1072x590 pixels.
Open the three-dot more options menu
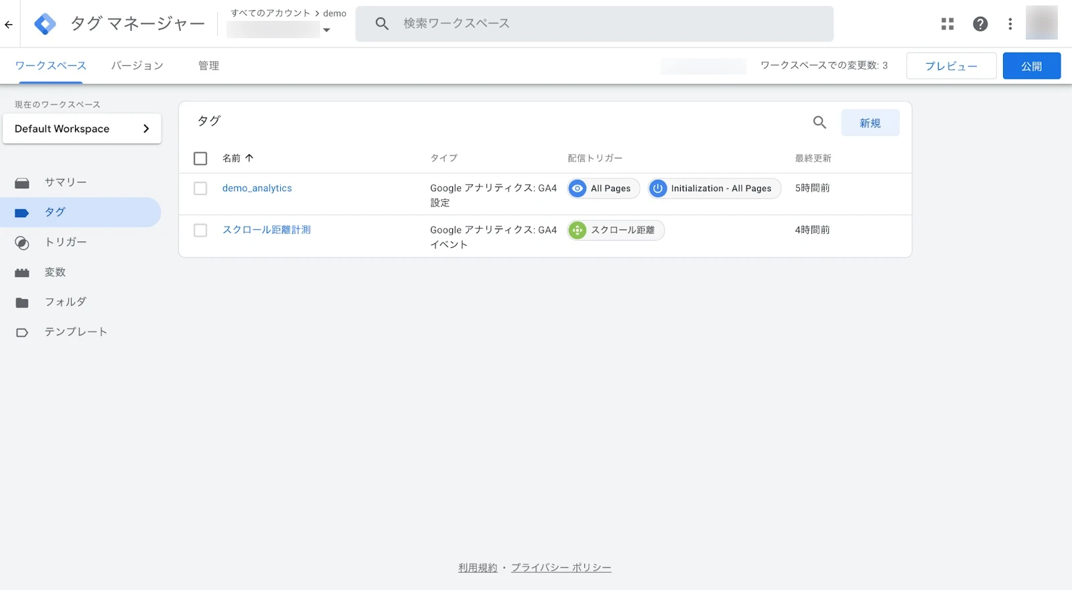(x=1010, y=24)
